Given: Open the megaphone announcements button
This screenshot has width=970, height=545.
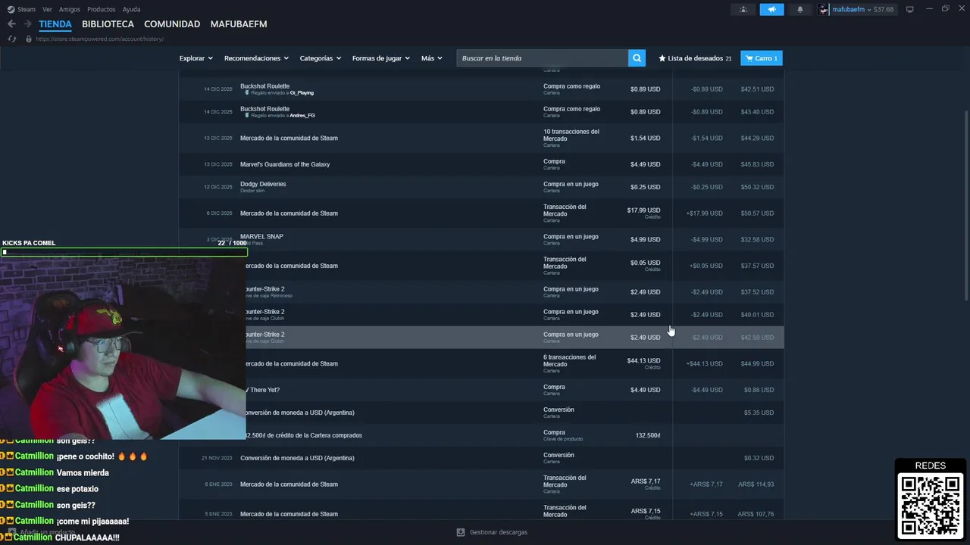Looking at the screenshot, I should (x=771, y=9).
